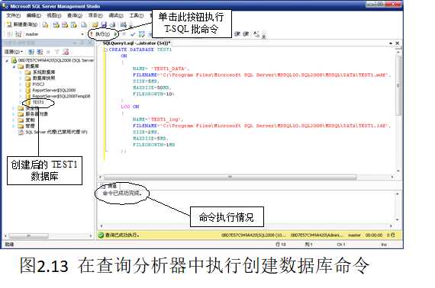Viewport: 435px width, 288px height.
Task: Expand the 服务器对象 folder
Action: click(13, 114)
